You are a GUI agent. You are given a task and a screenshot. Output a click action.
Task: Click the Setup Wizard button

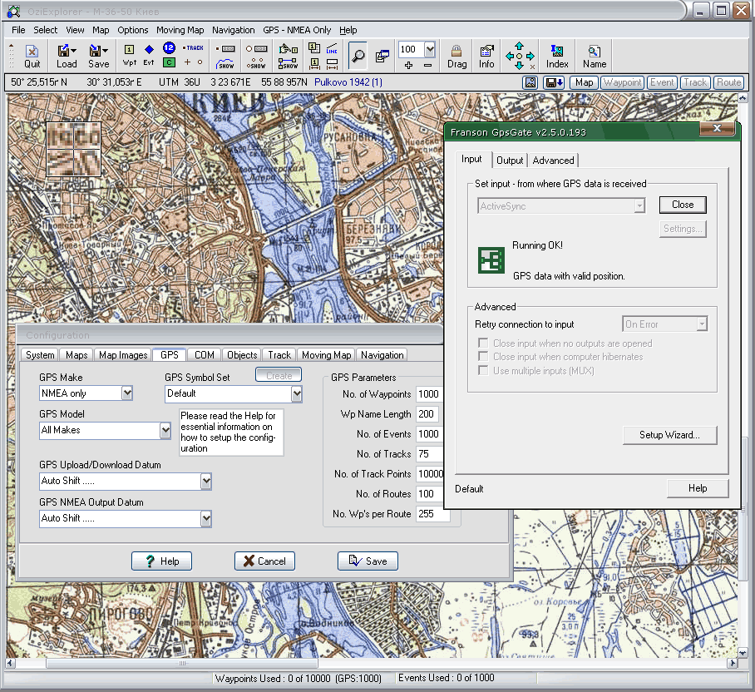669,434
